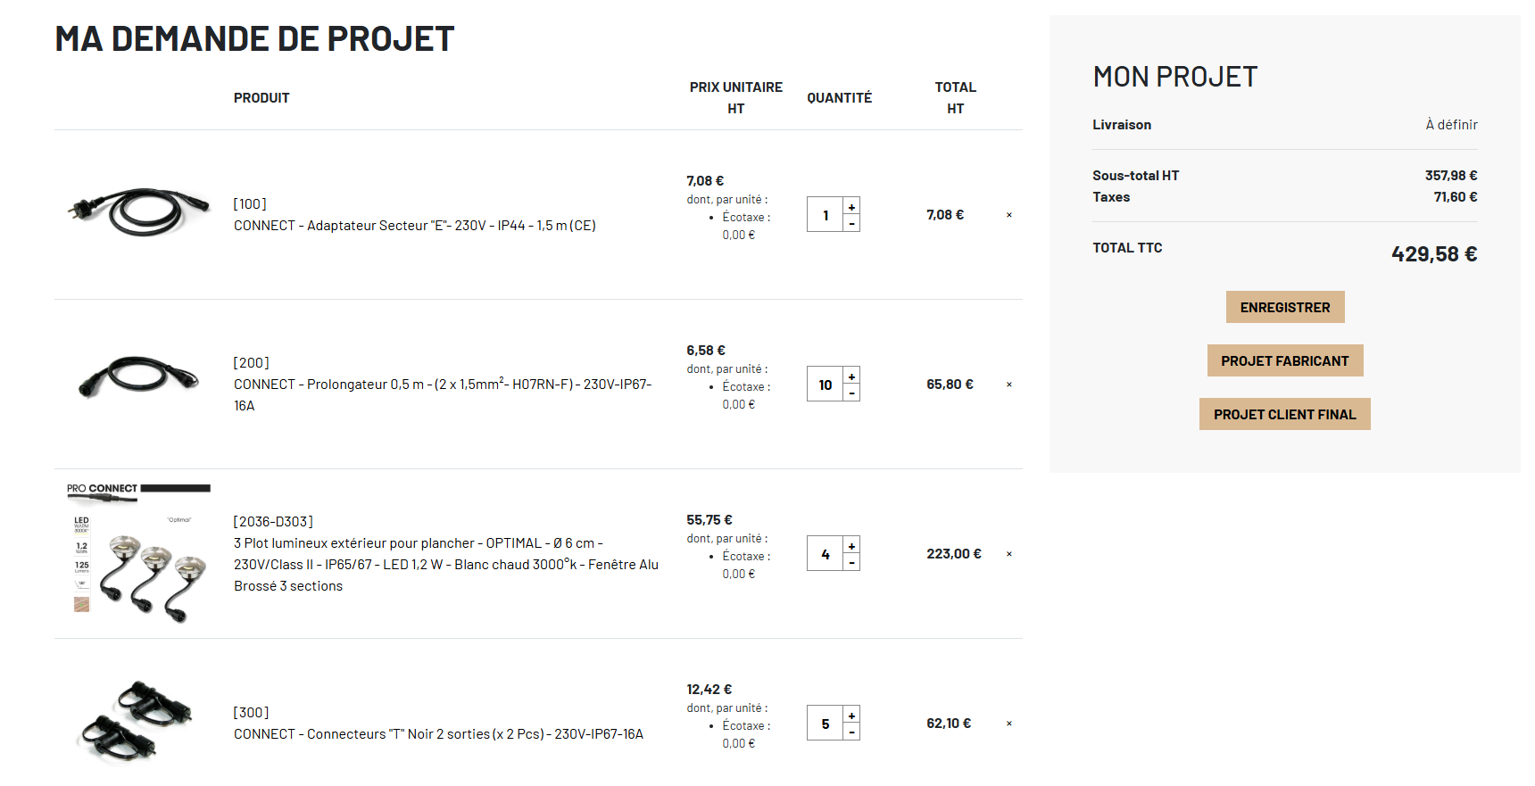The image size is (1535, 786).
Task: View the Pro Connect spotlight product image
Action: coord(138,553)
